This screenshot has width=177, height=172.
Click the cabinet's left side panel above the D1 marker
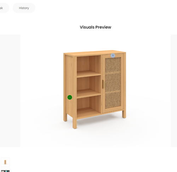pos(69,75)
